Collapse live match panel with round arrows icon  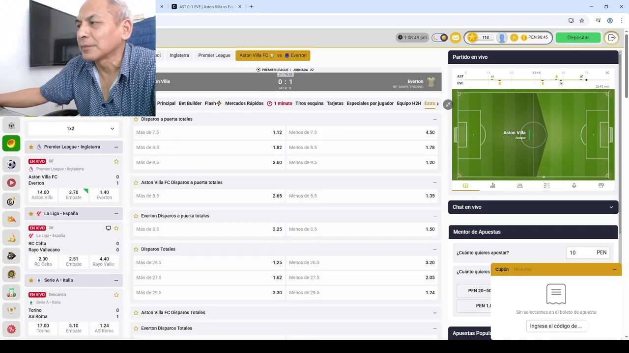447,104
